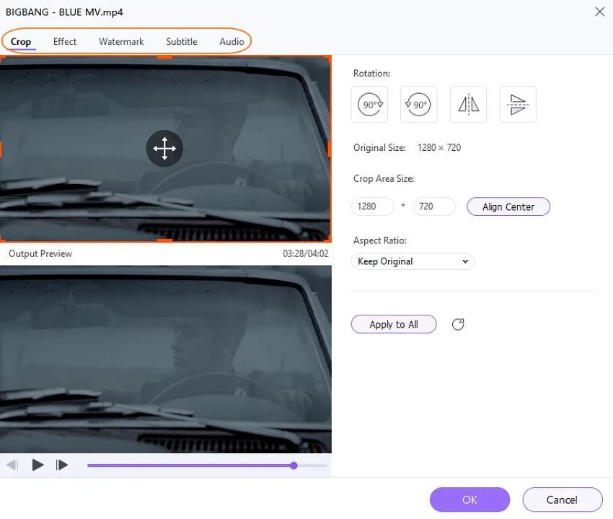
Task: Click the crop height field showing 720
Action: click(434, 206)
